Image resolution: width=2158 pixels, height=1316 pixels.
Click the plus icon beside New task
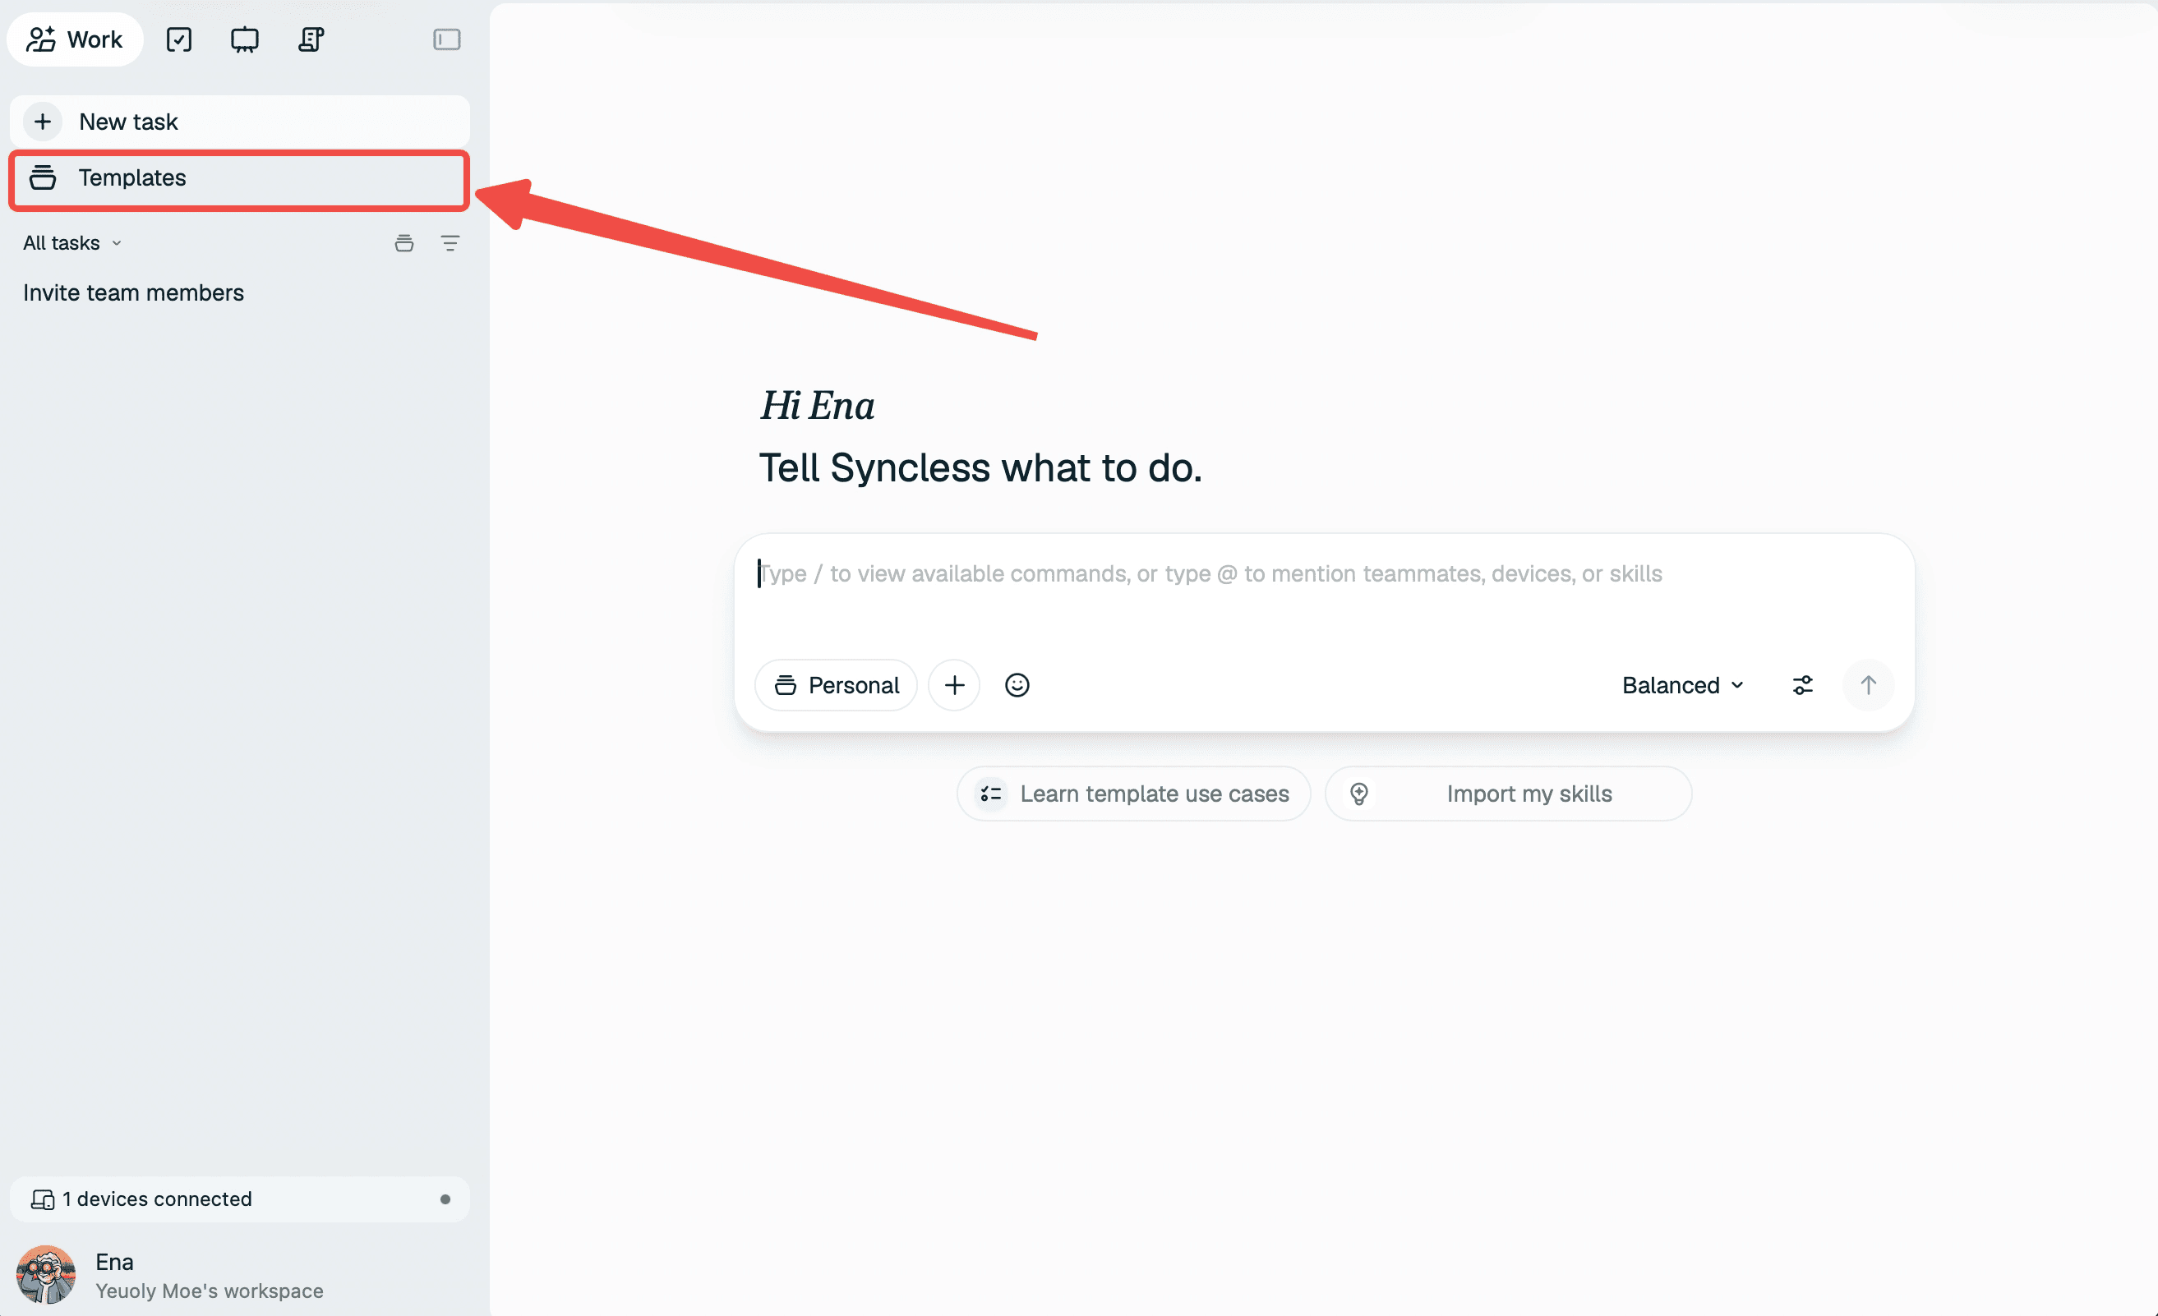[43, 122]
